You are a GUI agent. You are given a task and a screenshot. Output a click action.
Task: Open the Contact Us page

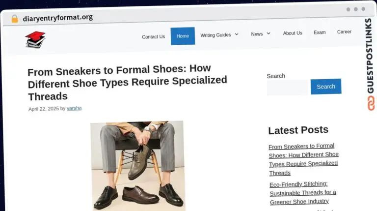153,37
